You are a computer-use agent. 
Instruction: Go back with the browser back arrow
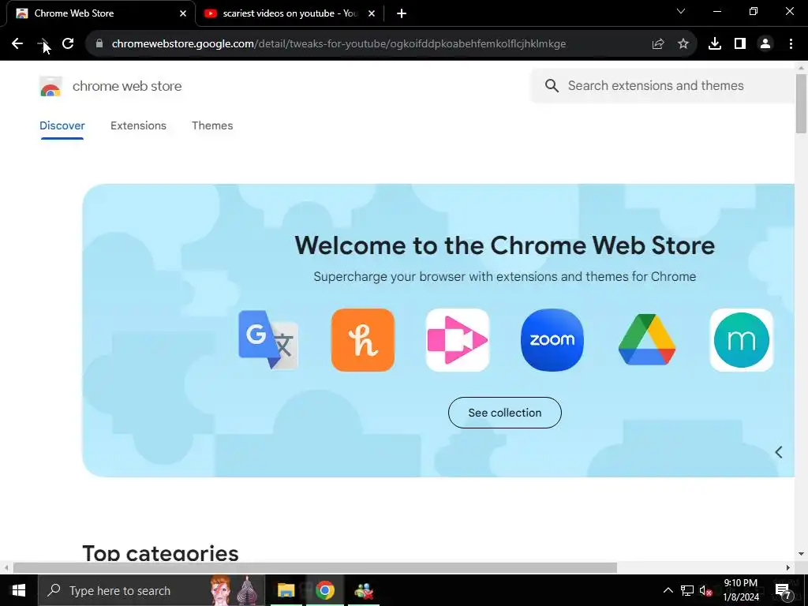(x=17, y=44)
